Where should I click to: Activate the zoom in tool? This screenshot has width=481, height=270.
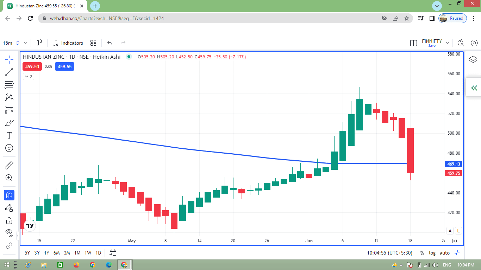(x=9, y=178)
